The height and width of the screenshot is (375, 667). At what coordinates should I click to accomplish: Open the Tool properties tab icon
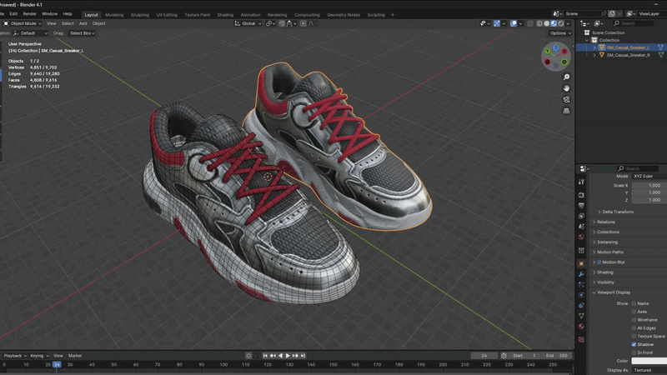(581, 182)
